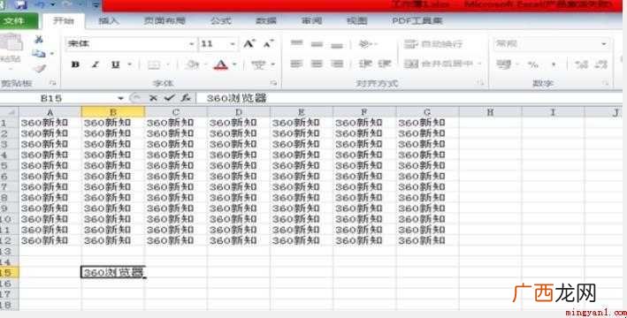
Task: Open the font name 宋体 dropdown
Action: (191, 44)
